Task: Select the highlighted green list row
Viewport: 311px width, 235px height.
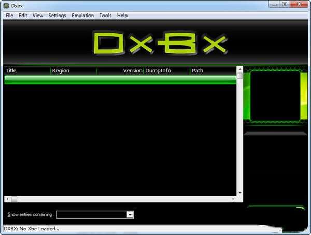Action: [x=120, y=80]
